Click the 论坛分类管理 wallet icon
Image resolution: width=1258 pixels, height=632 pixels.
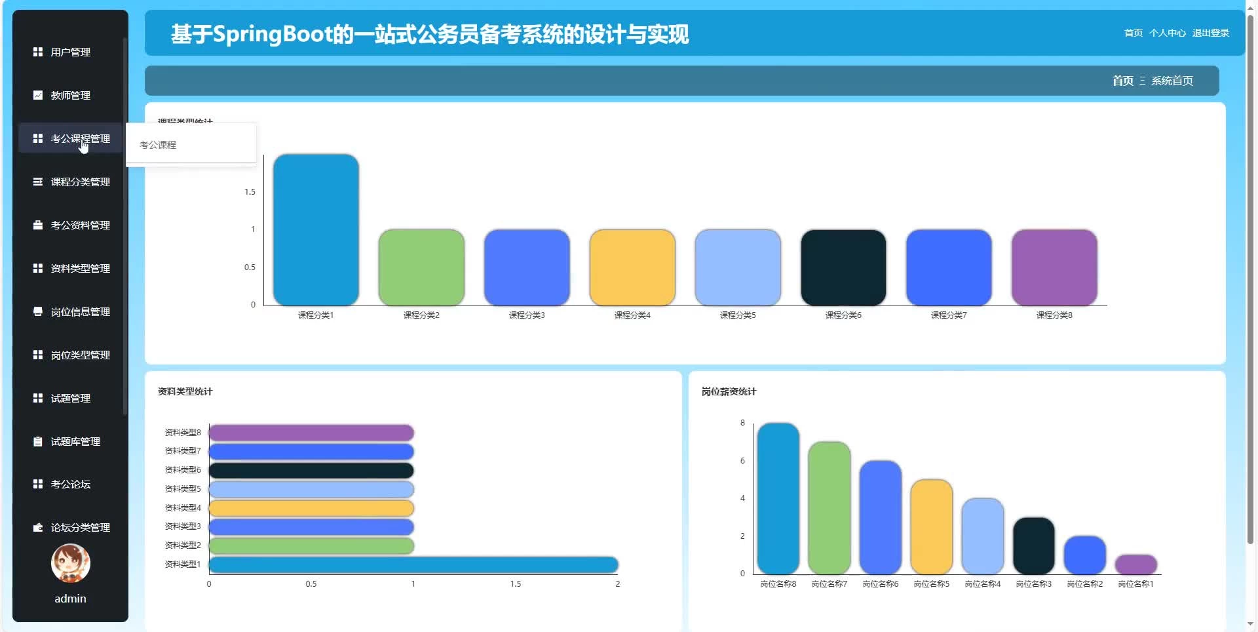[x=38, y=527]
